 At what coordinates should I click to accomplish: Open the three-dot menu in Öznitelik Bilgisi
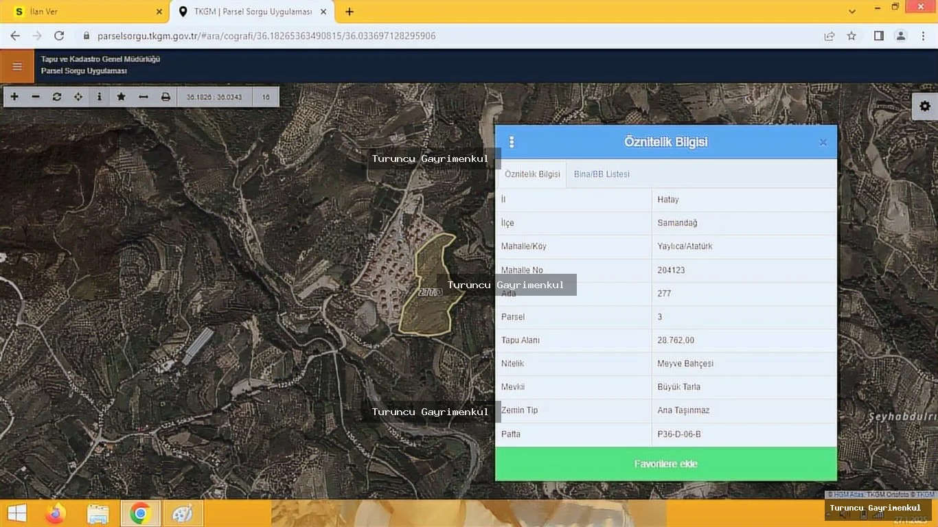[x=512, y=142]
